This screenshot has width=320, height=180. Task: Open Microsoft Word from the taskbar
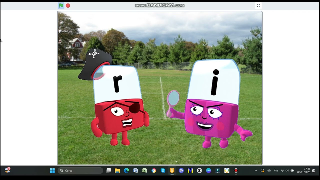(135, 170)
